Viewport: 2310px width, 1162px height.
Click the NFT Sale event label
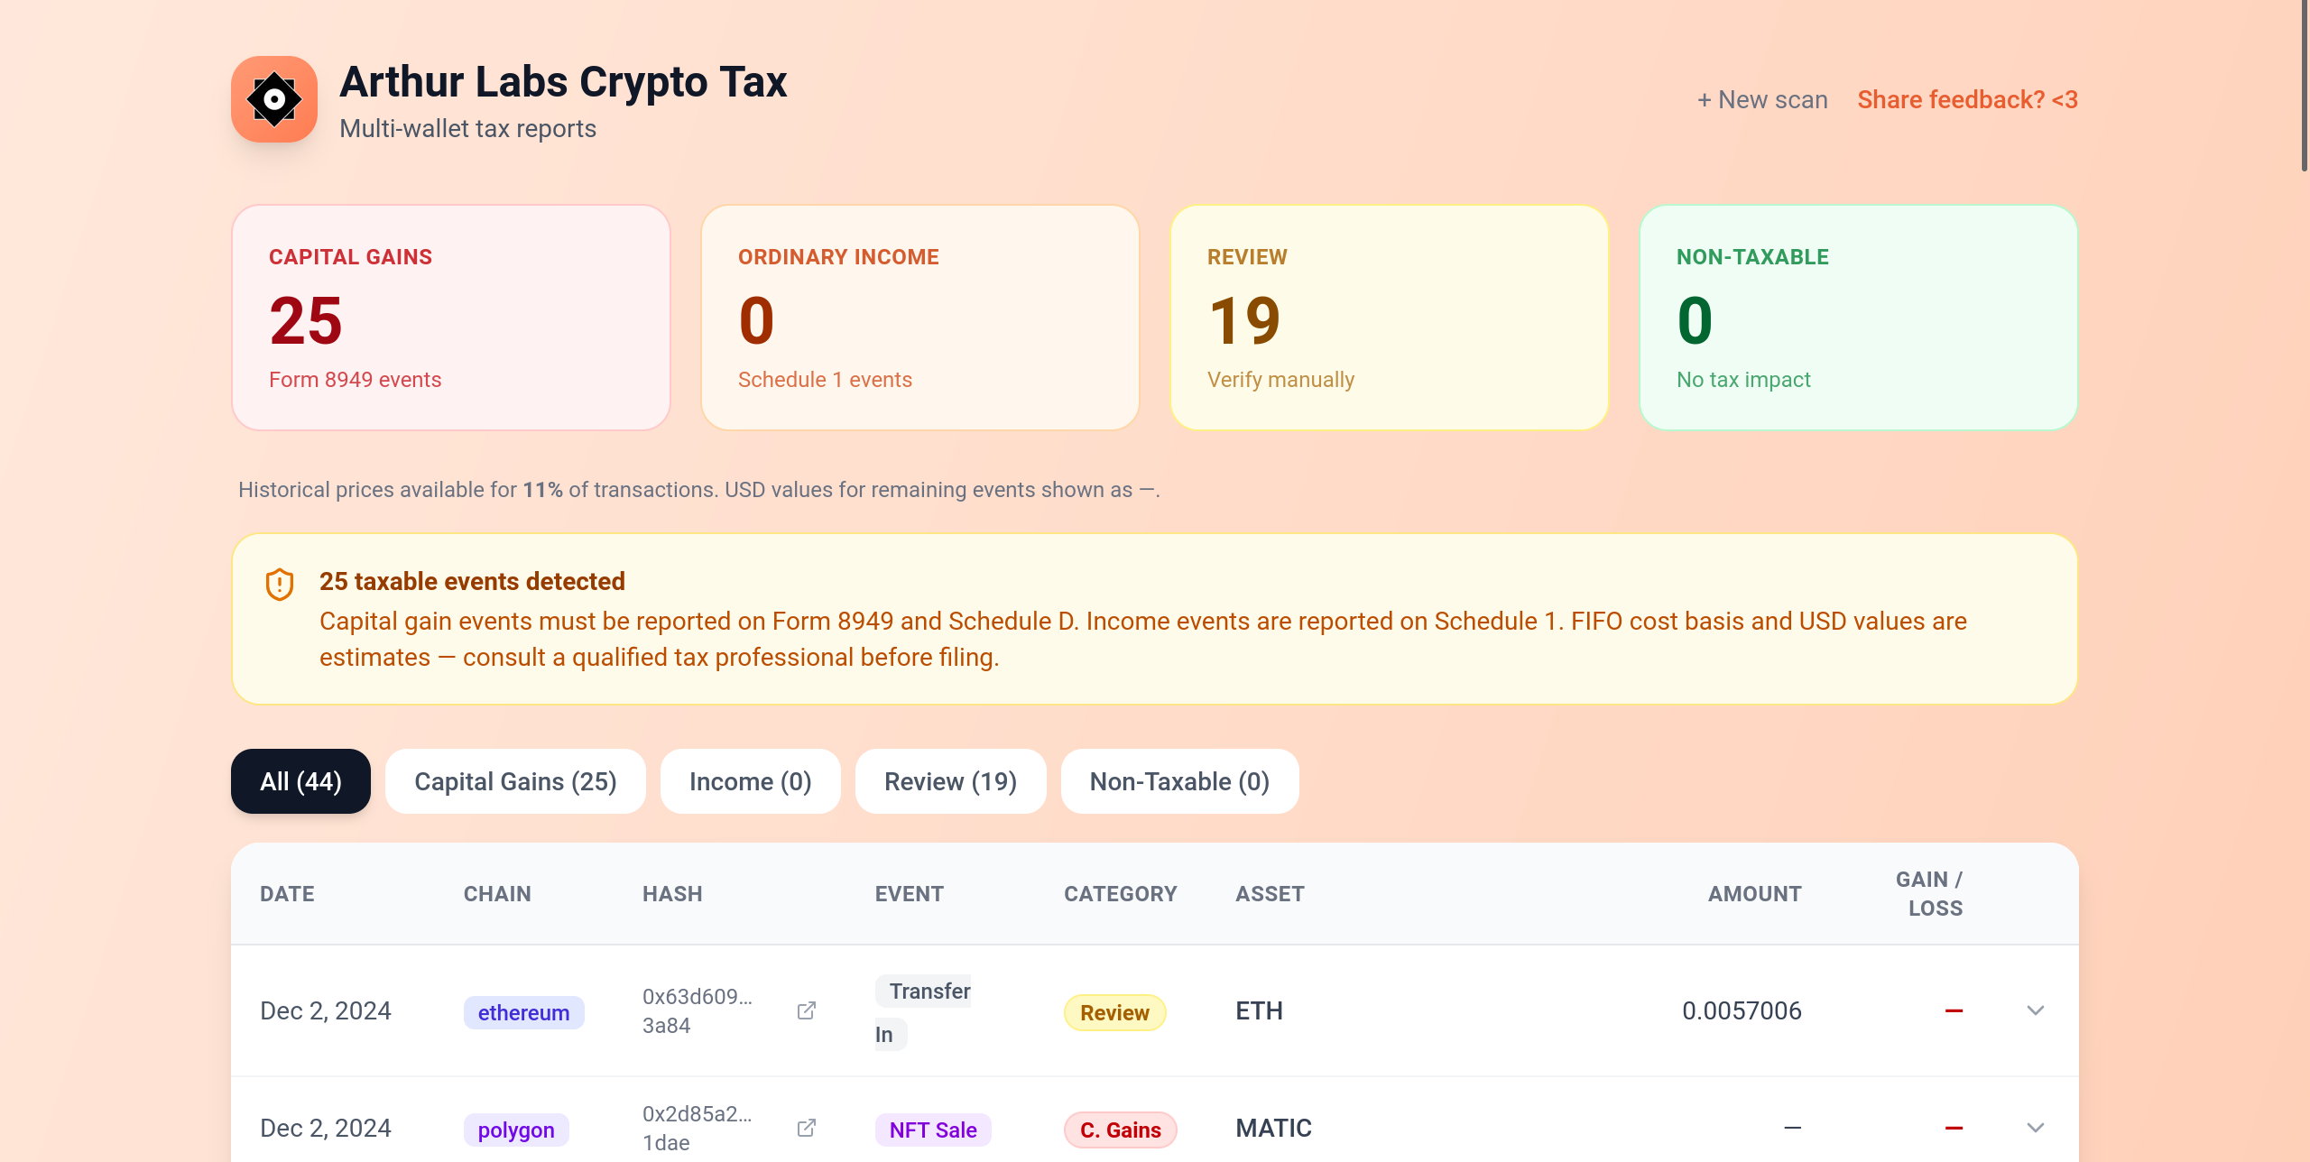[933, 1129]
